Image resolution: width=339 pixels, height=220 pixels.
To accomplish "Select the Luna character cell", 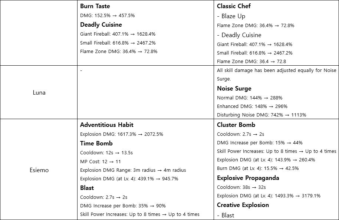I will tap(39, 92).
